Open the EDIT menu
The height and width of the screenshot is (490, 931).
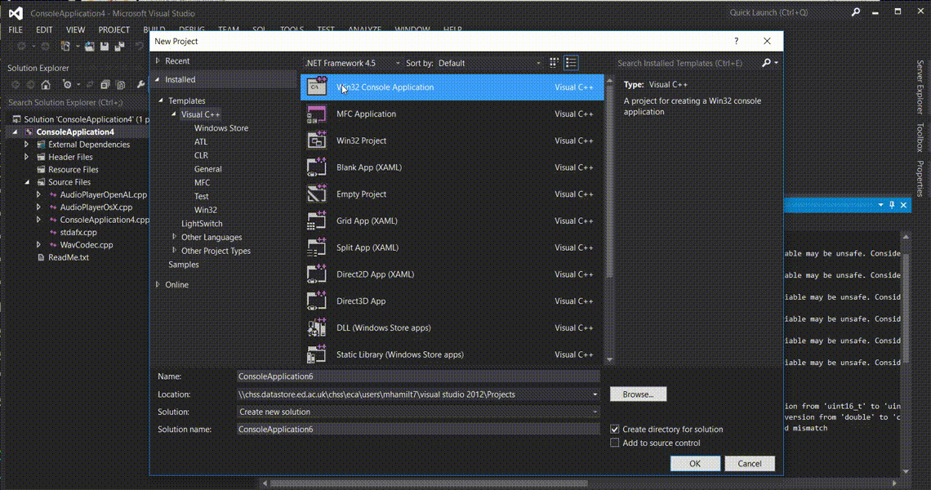pos(44,29)
